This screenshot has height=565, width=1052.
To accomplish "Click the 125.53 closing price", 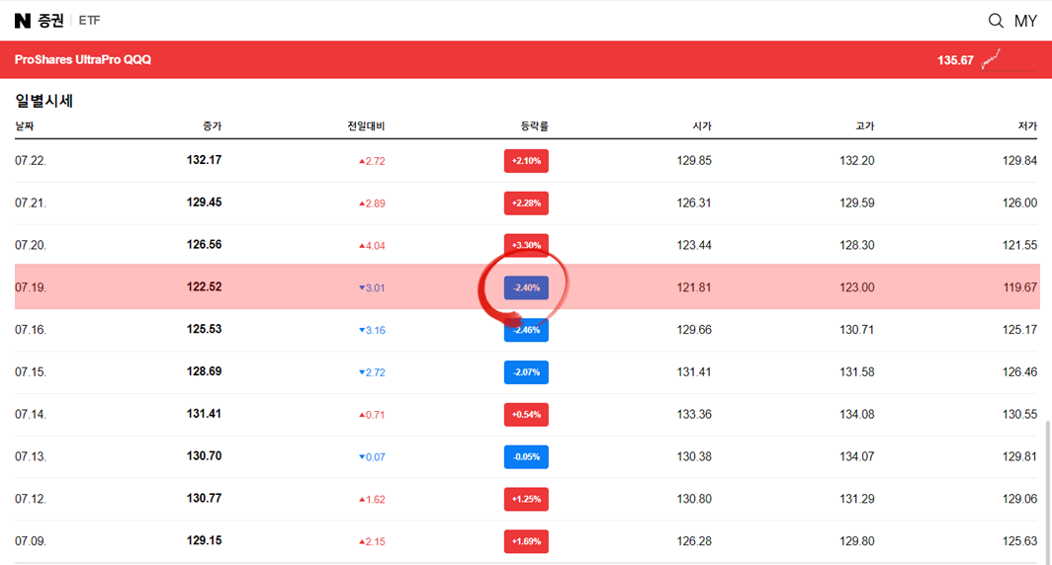I will click(x=204, y=329).
